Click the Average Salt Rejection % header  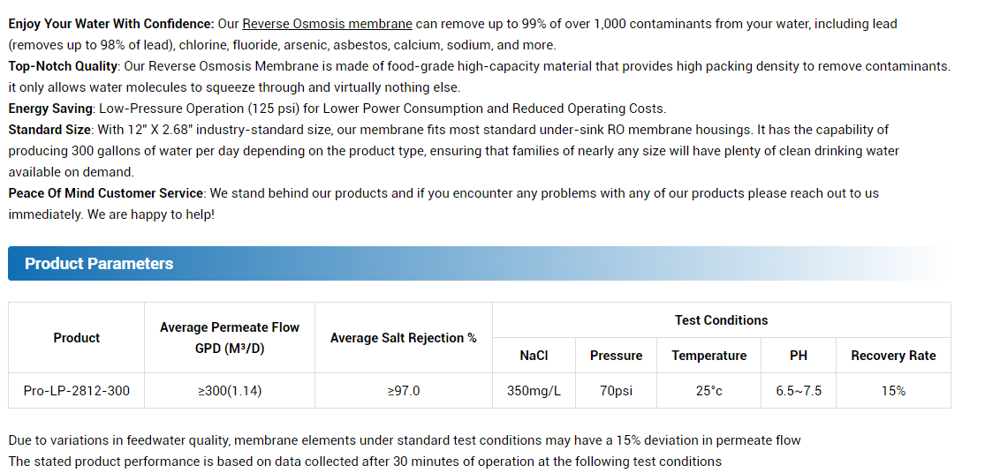404,338
